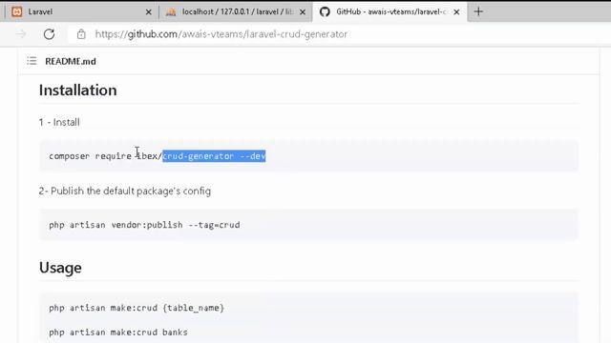Click the browser refresh button
Image resolution: width=611 pixels, height=343 pixels.
click(49, 34)
